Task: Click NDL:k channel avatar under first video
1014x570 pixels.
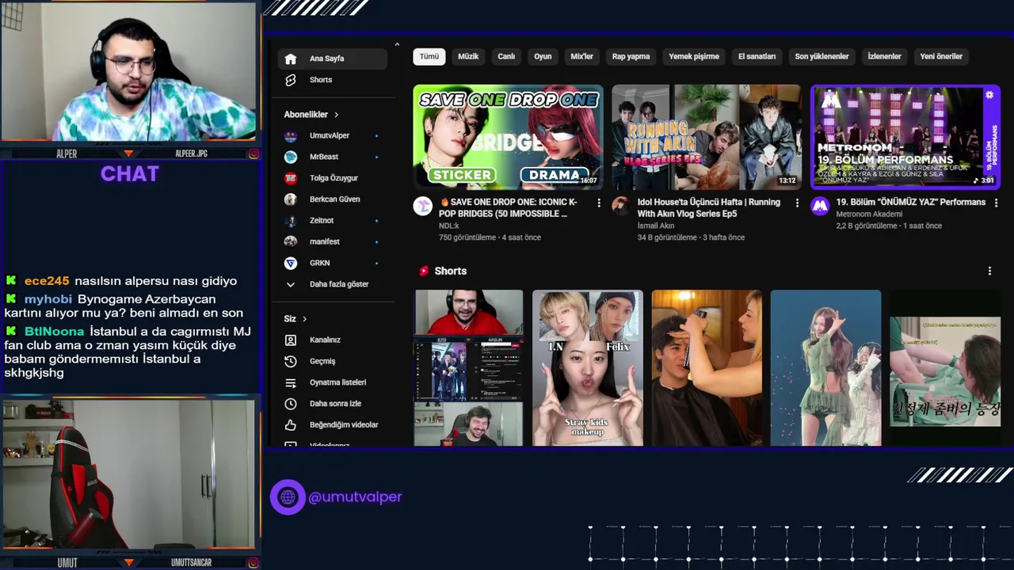Action: (423, 207)
